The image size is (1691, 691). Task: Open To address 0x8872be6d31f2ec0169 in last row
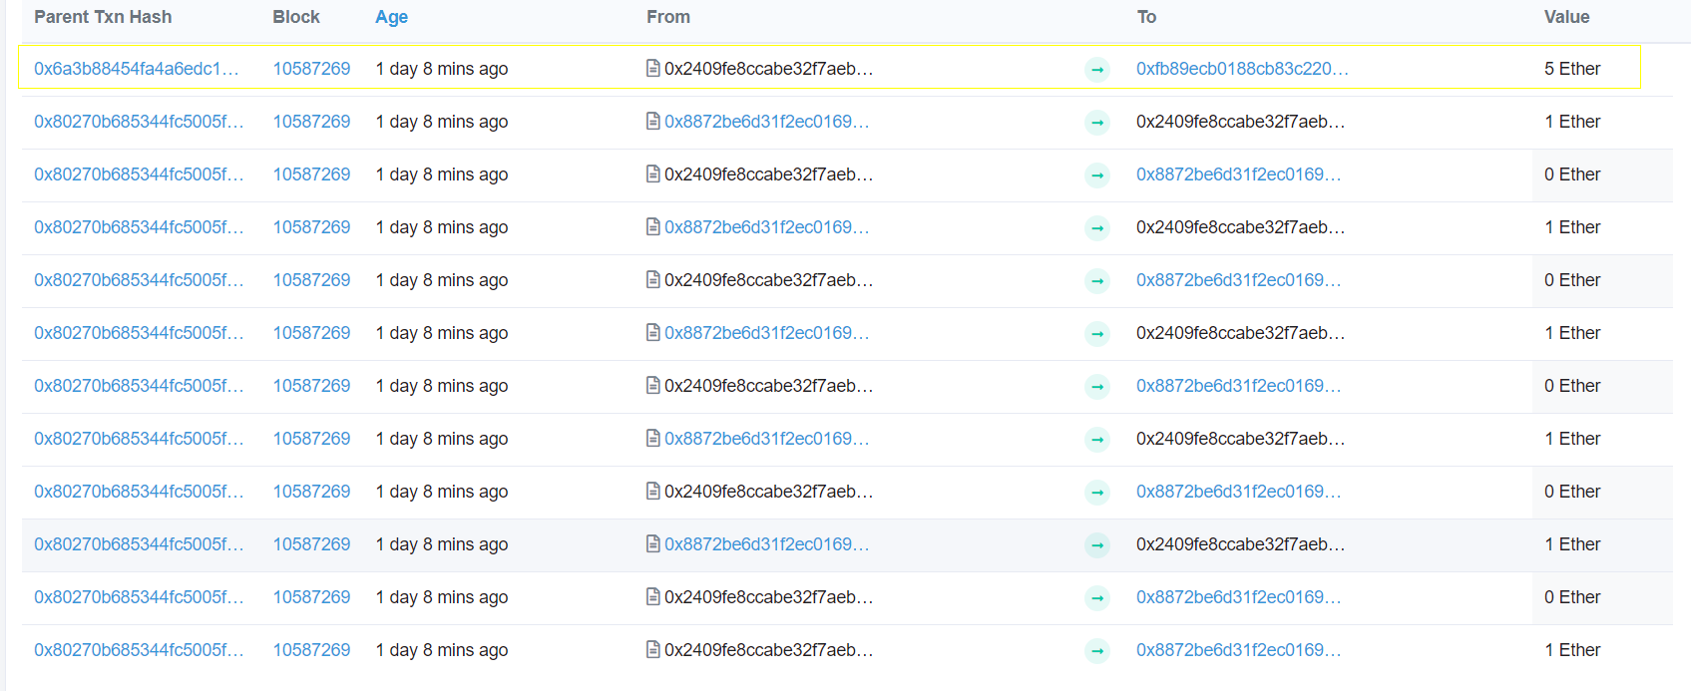click(x=1238, y=650)
